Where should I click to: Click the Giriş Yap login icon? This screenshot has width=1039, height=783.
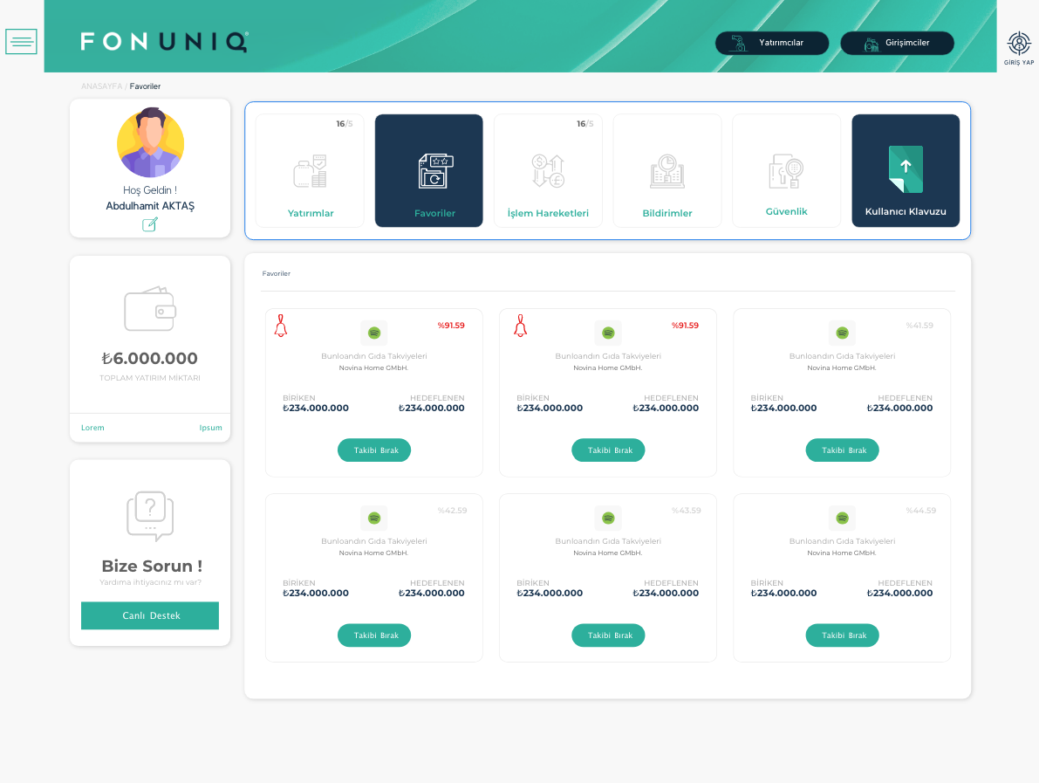[x=1018, y=47]
